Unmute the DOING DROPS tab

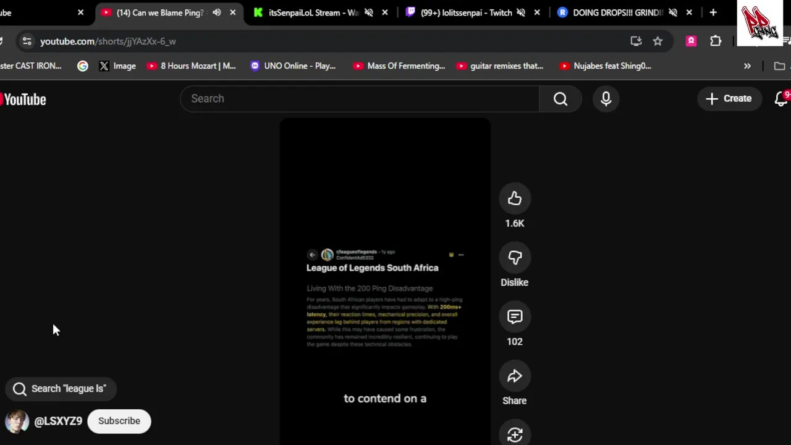pos(673,12)
